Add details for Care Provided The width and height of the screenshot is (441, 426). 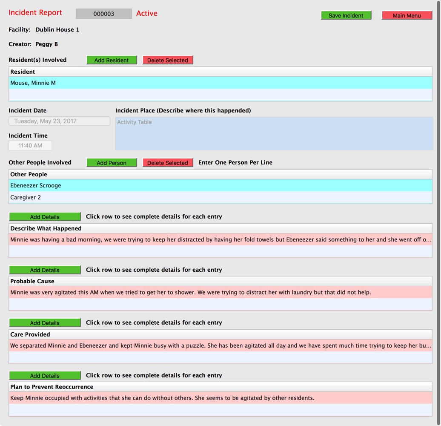click(x=45, y=323)
